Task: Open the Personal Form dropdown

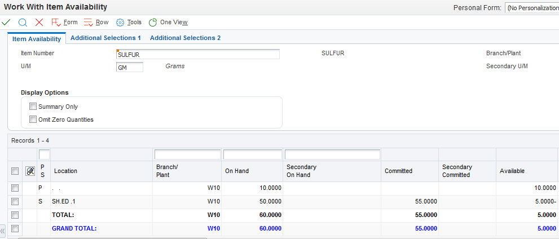Action: (531, 8)
